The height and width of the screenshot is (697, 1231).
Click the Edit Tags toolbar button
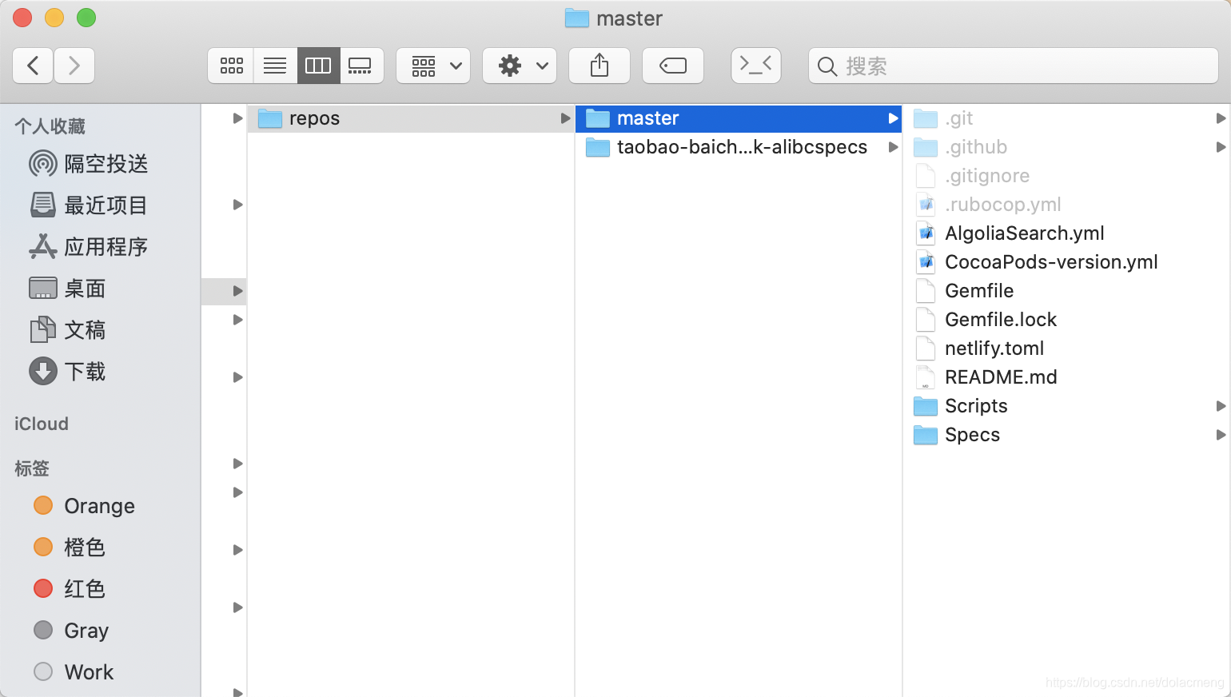point(673,66)
